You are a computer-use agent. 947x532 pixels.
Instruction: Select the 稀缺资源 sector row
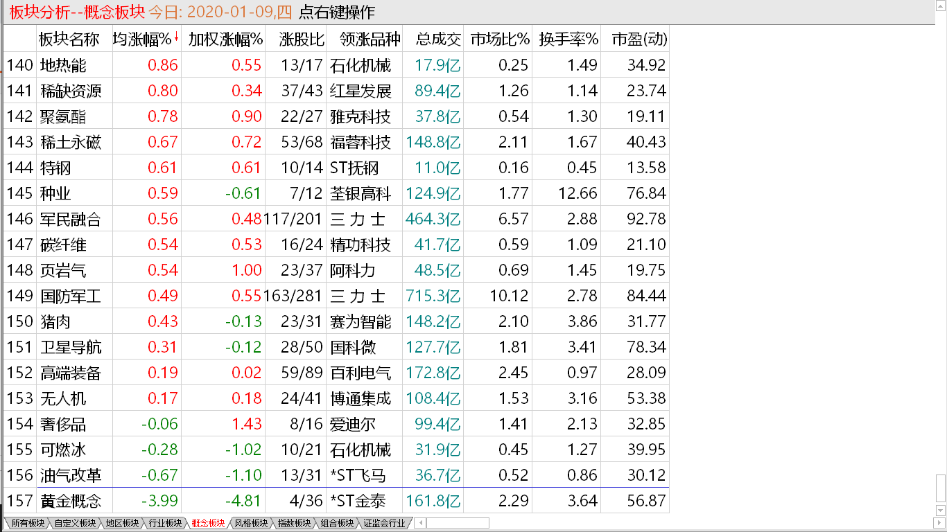pyautogui.click(x=337, y=91)
